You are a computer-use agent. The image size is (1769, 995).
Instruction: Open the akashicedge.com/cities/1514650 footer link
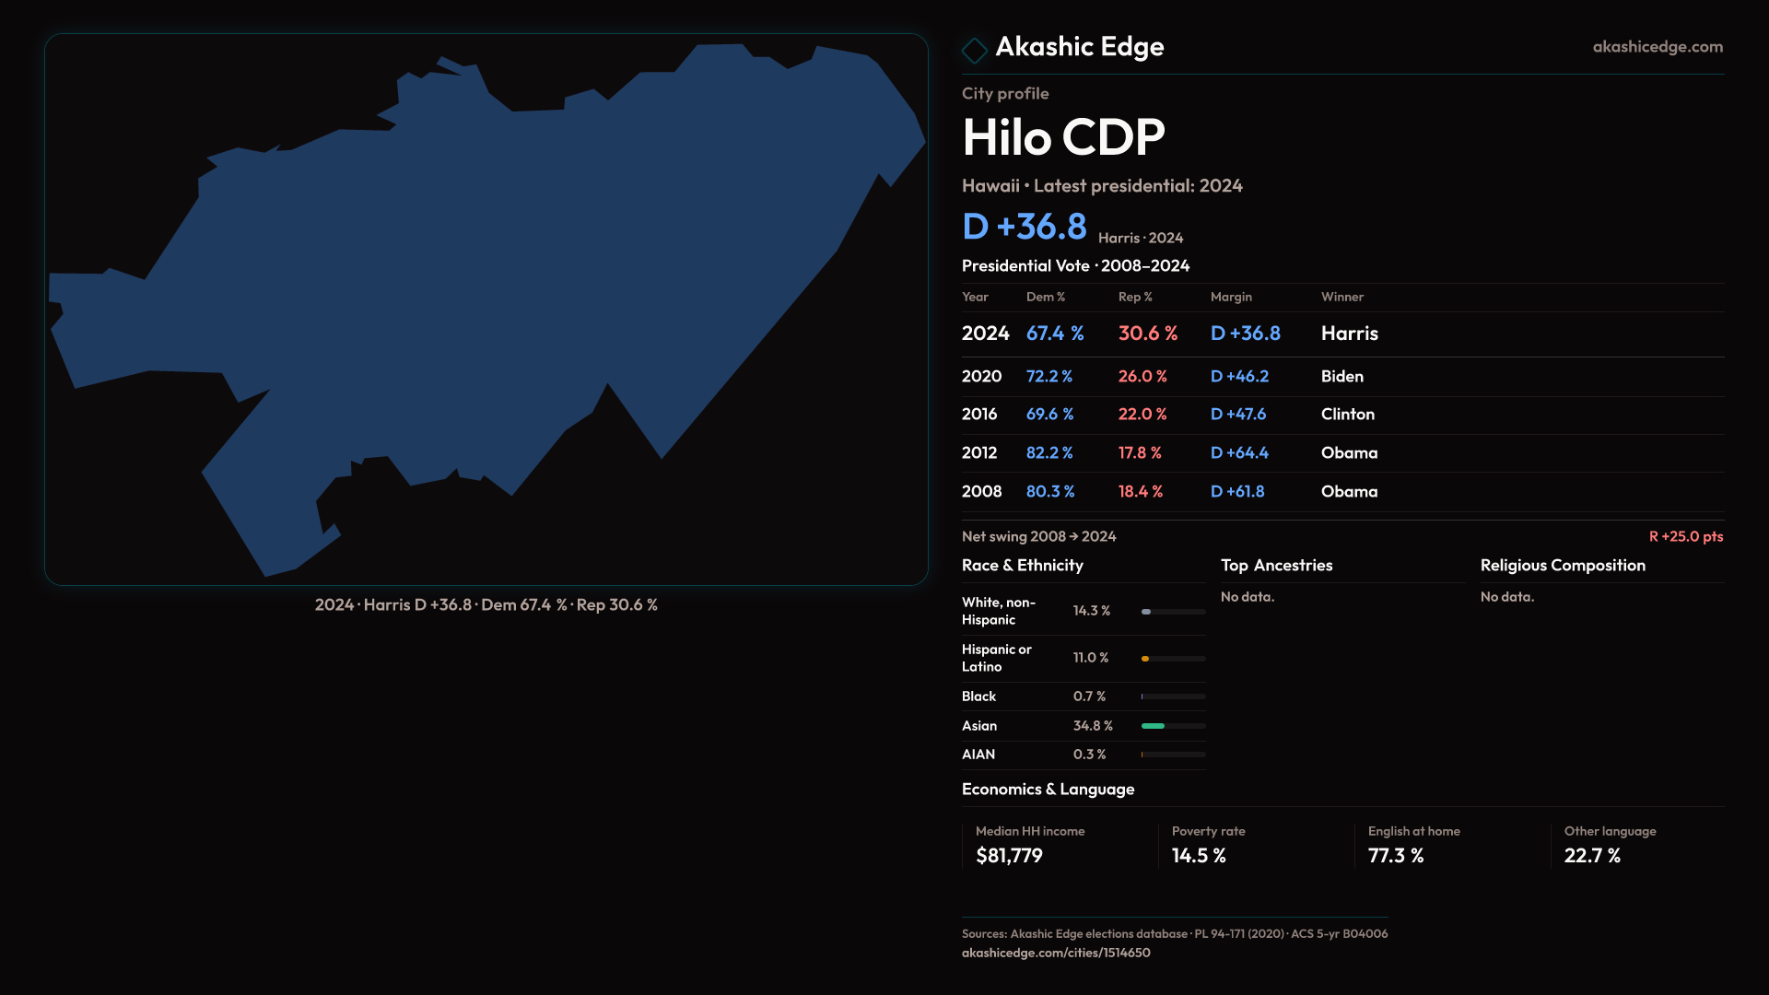[x=1055, y=953]
